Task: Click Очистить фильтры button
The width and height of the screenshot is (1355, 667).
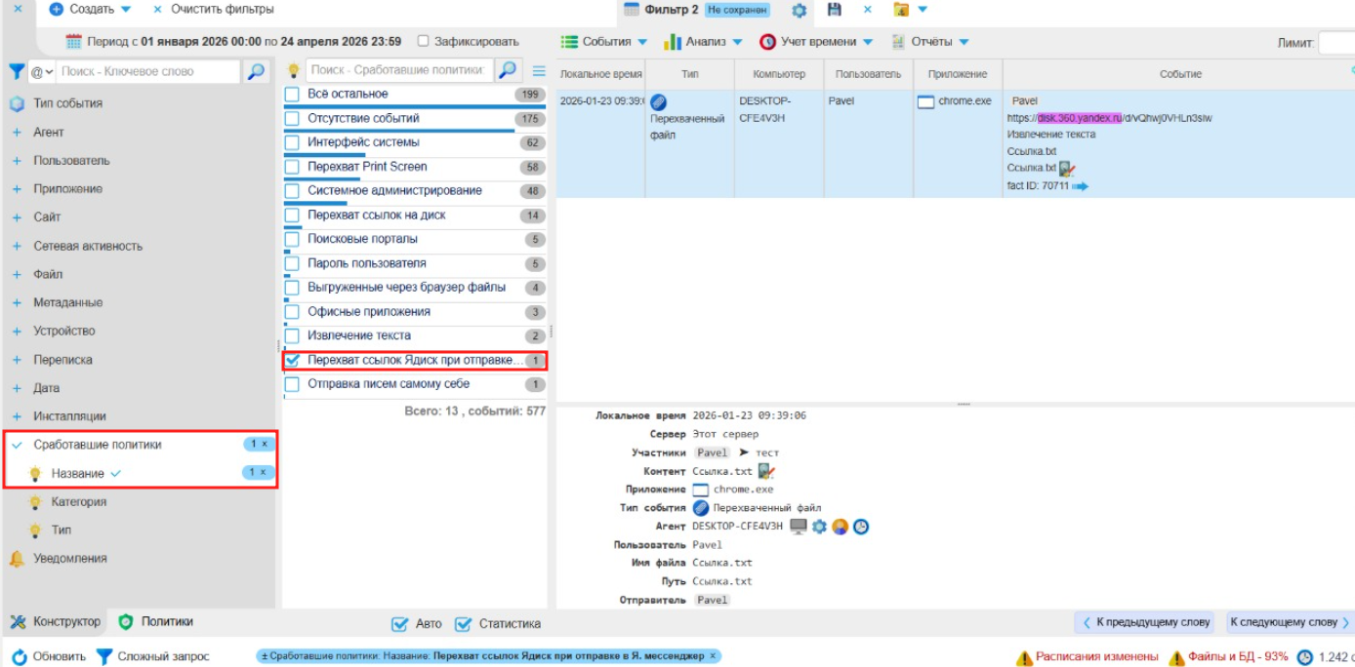Action: 214,9
